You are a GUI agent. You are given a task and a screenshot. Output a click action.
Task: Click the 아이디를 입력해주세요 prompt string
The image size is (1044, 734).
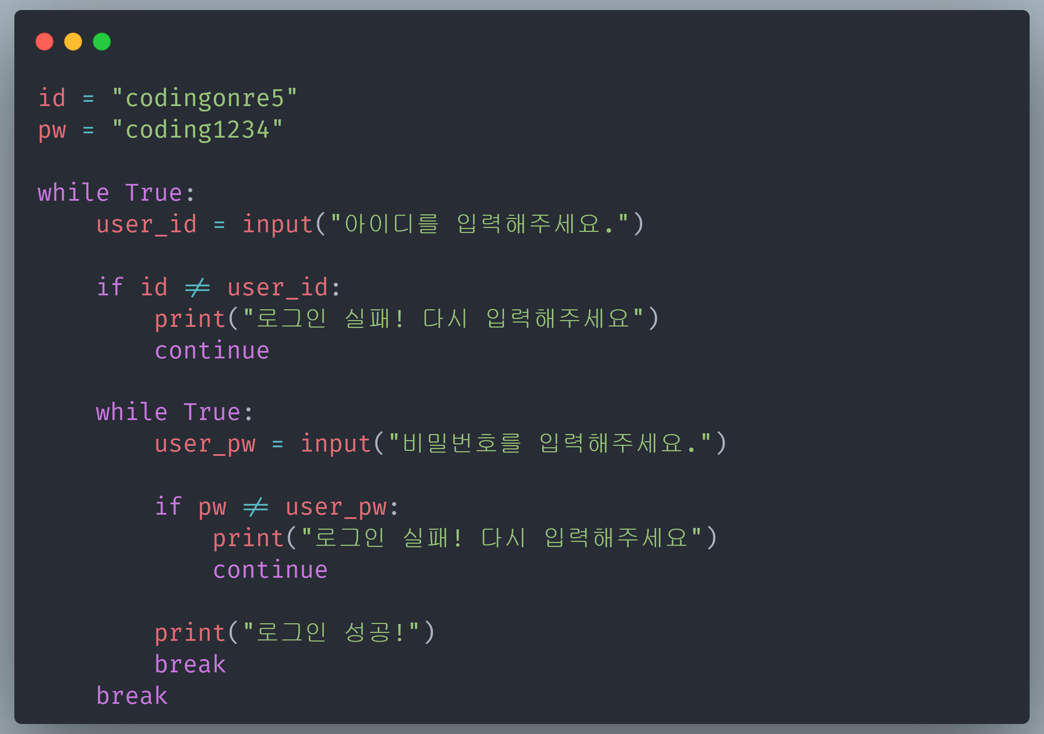point(479,224)
